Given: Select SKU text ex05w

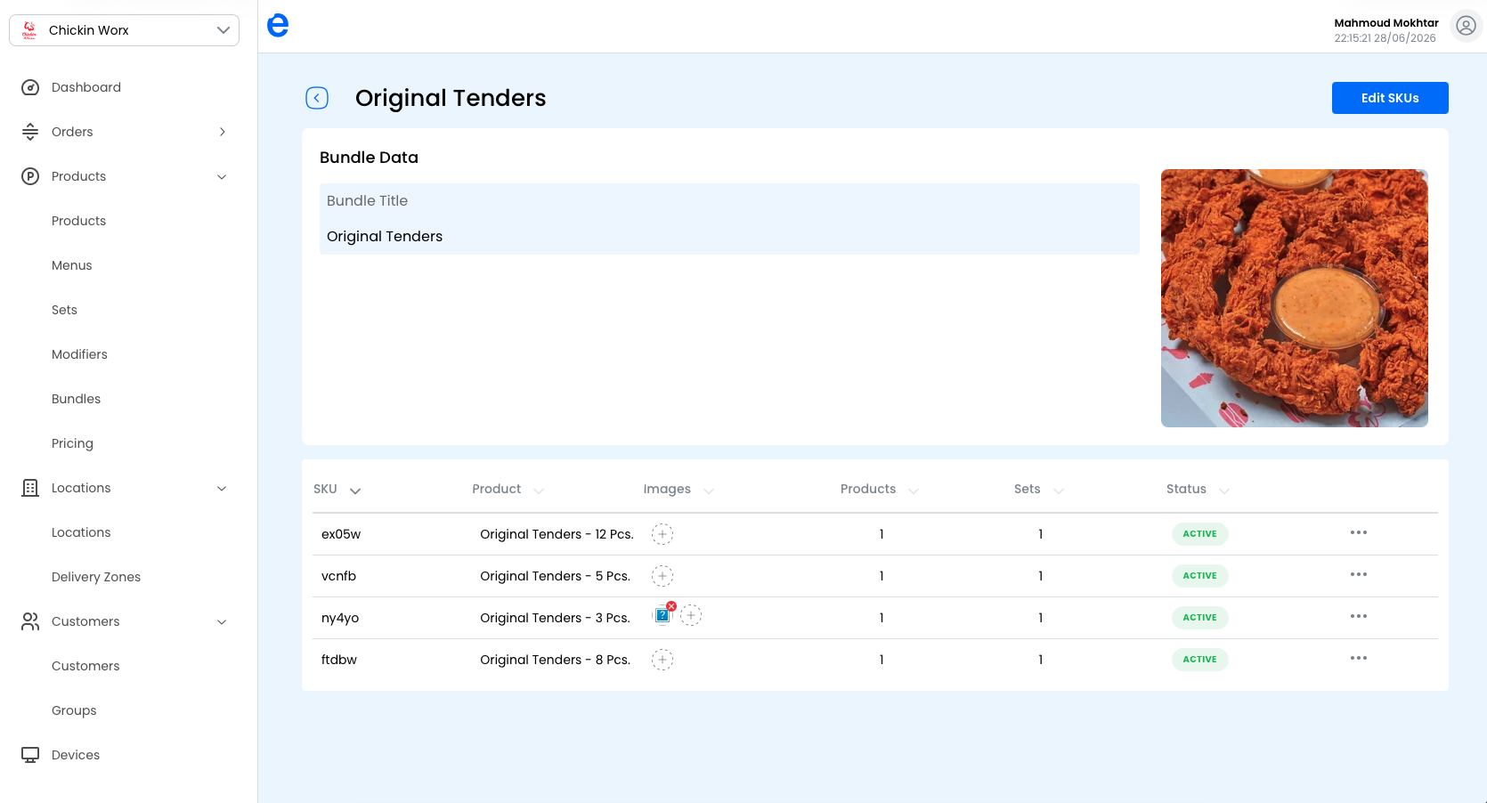Looking at the screenshot, I should (341, 534).
